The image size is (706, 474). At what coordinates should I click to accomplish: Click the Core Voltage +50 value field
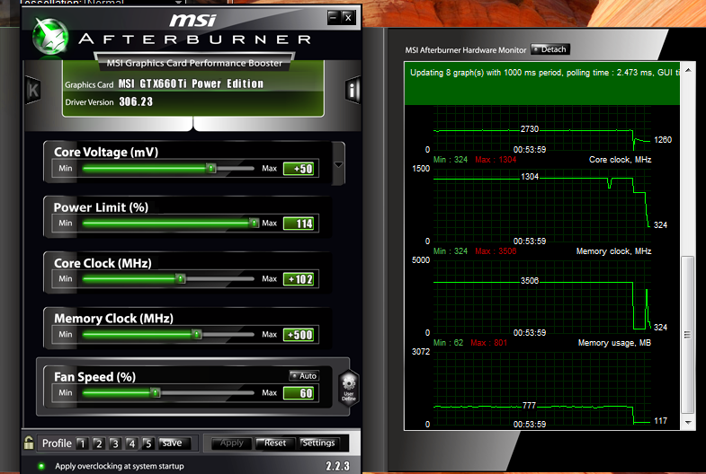click(299, 169)
